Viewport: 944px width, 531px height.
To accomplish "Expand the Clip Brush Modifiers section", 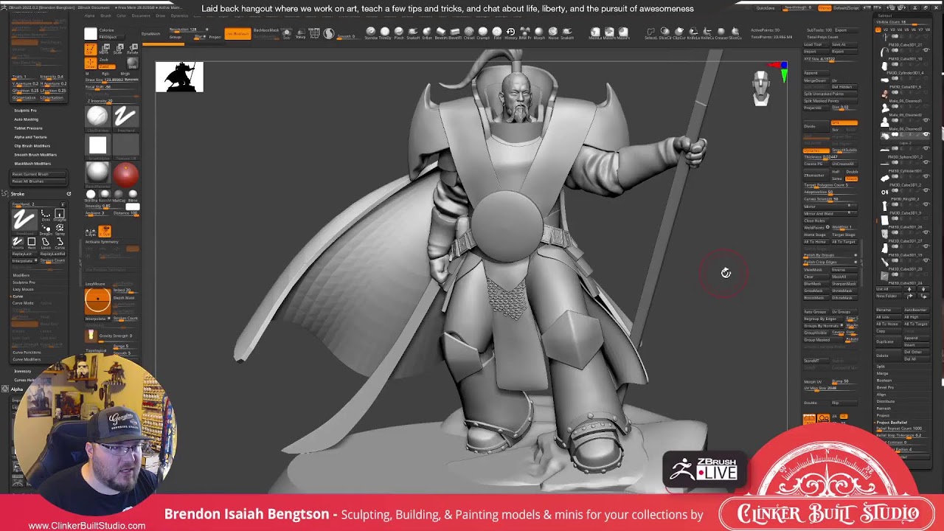I will point(32,146).
